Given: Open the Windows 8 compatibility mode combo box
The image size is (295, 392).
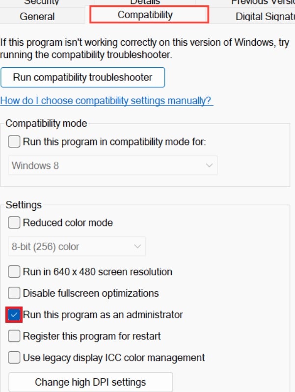Looking at the screenshot, I should [113, 166].
